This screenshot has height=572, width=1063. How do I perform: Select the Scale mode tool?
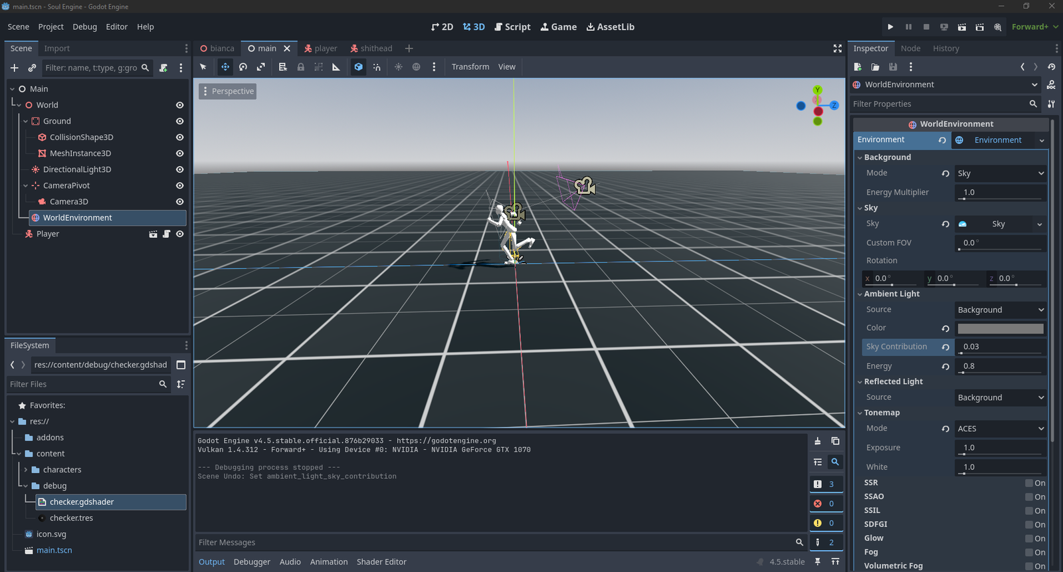(x=261, y=67)
